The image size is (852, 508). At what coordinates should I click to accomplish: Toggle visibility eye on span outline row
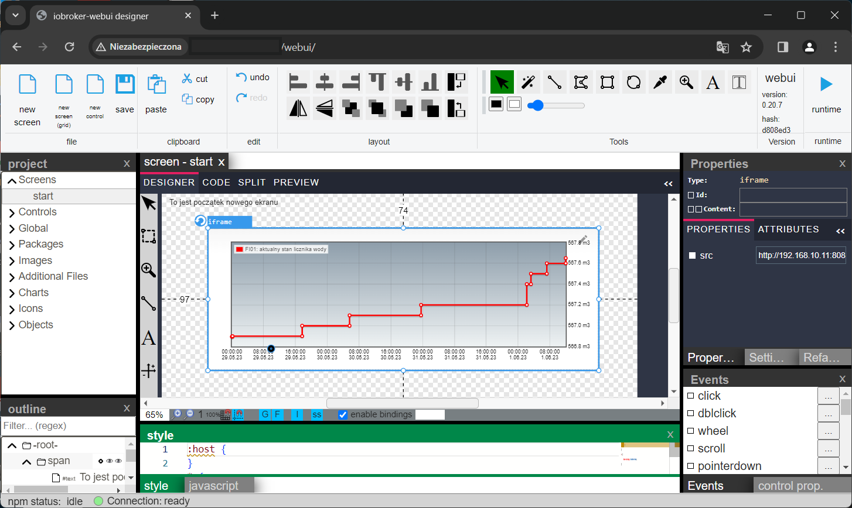(x=110, y=461)
